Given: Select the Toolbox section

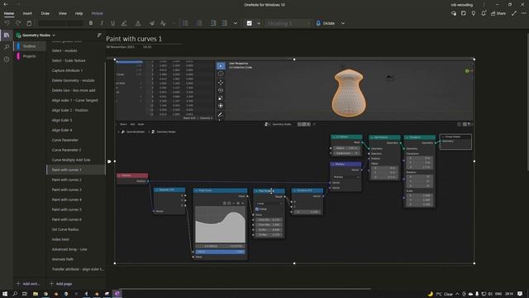Looking at the screenshot, I should coord(30,46).
